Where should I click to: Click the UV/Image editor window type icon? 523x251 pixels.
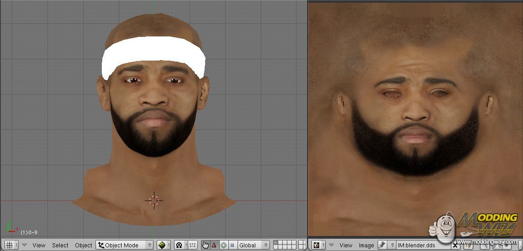(316, 245)
